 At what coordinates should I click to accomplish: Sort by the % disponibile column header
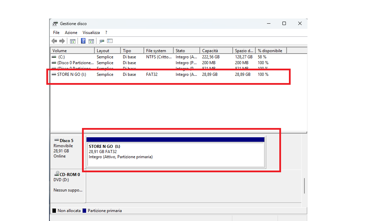tap(271, 51)
